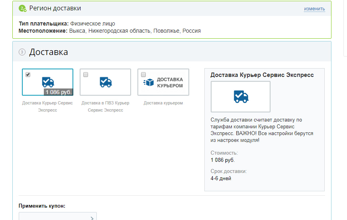Click the details panel title Доставка Курьер Сервис Экспресс

click(x=262, y=75)
